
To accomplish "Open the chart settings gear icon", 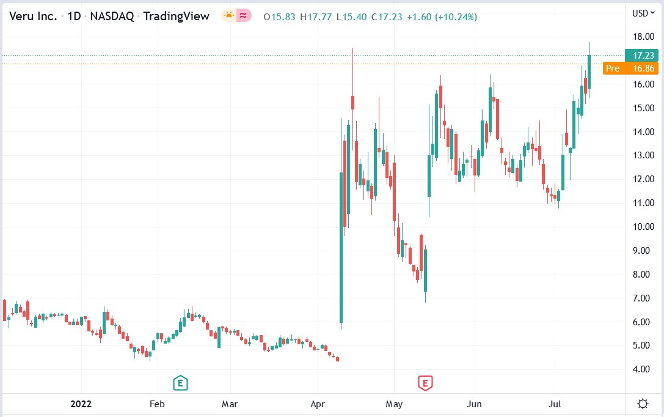I will click(642, 402).
